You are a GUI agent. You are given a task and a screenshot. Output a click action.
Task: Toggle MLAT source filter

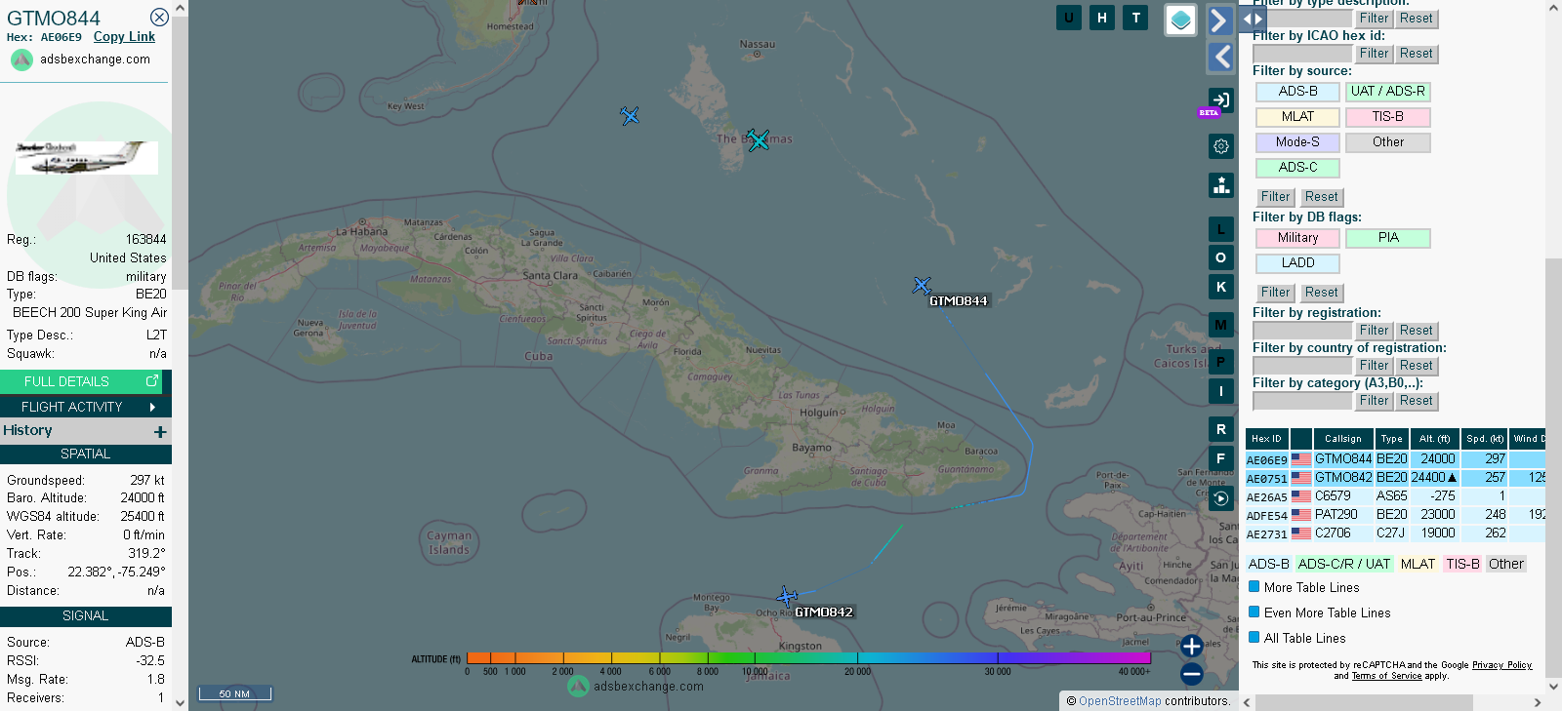coord(1297,117)
